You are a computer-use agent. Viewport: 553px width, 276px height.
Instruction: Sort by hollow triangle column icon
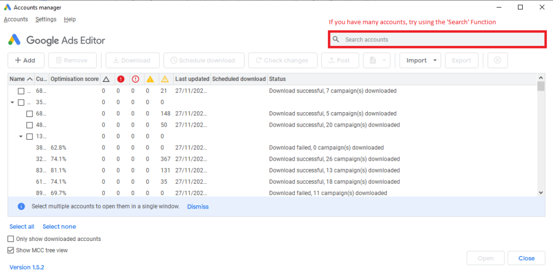(x=106, y=80)
